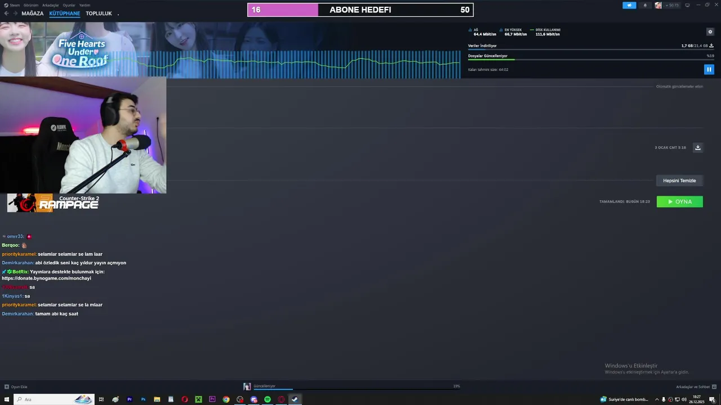The height and width of the screenshot is (405, 721).
Task: Click the Hepsini Temizle button
Action: click(679, 181)
